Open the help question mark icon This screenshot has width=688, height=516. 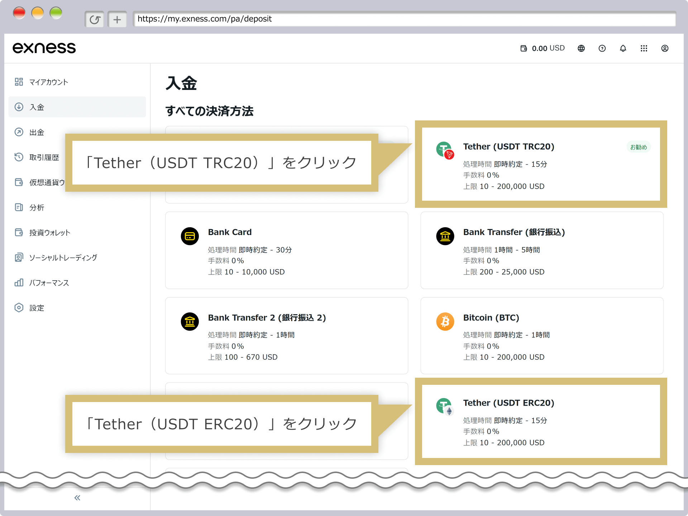[x=602, y=48]
